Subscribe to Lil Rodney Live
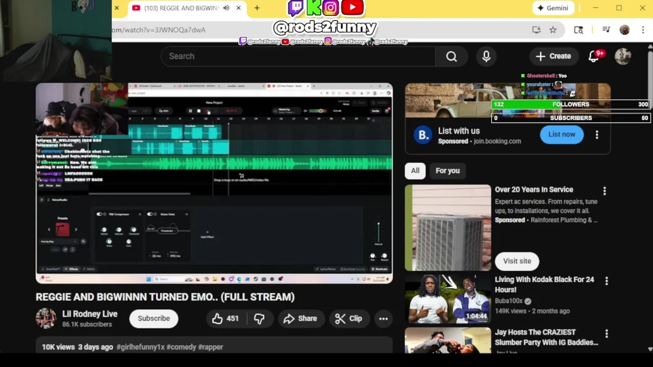 [154, 319]
